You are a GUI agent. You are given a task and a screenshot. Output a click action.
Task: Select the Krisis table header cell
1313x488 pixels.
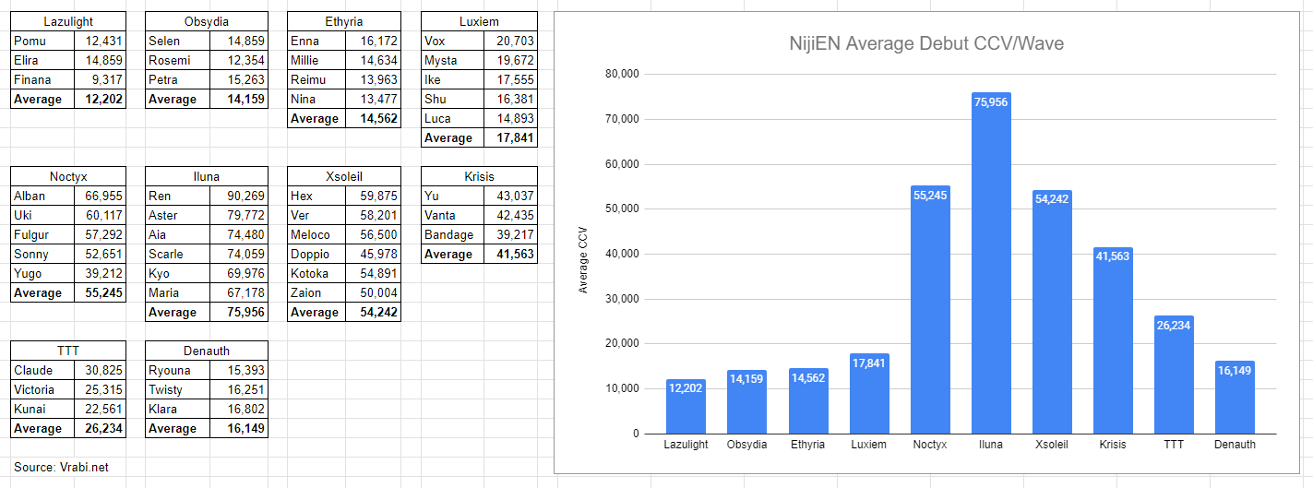click(479, 176)
